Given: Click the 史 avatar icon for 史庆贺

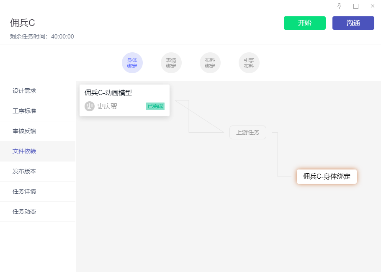Looking at the screenshot, I should [90, 106].
